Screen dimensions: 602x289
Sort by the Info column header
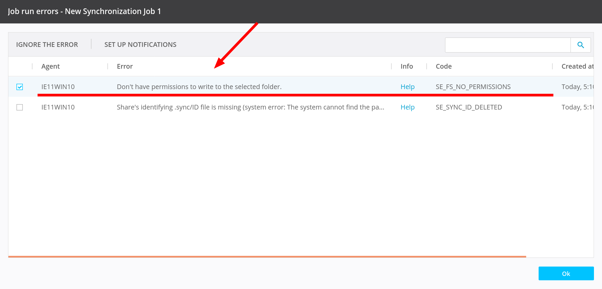click(406, 66)
